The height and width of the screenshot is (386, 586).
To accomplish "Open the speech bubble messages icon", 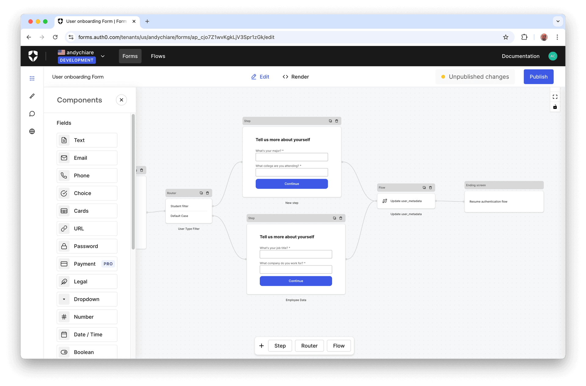I will [32, 114].
